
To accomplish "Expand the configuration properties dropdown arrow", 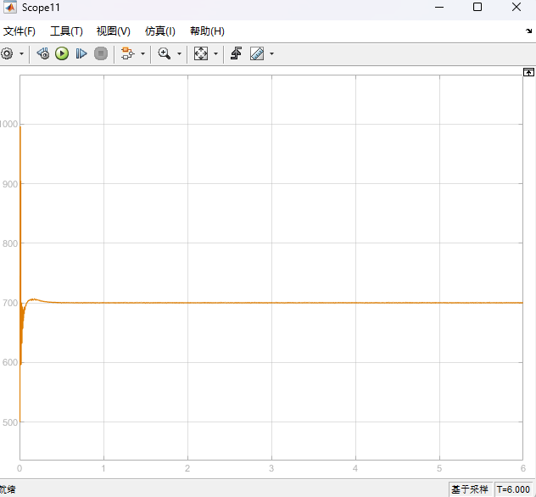I will tap(21, 53).
